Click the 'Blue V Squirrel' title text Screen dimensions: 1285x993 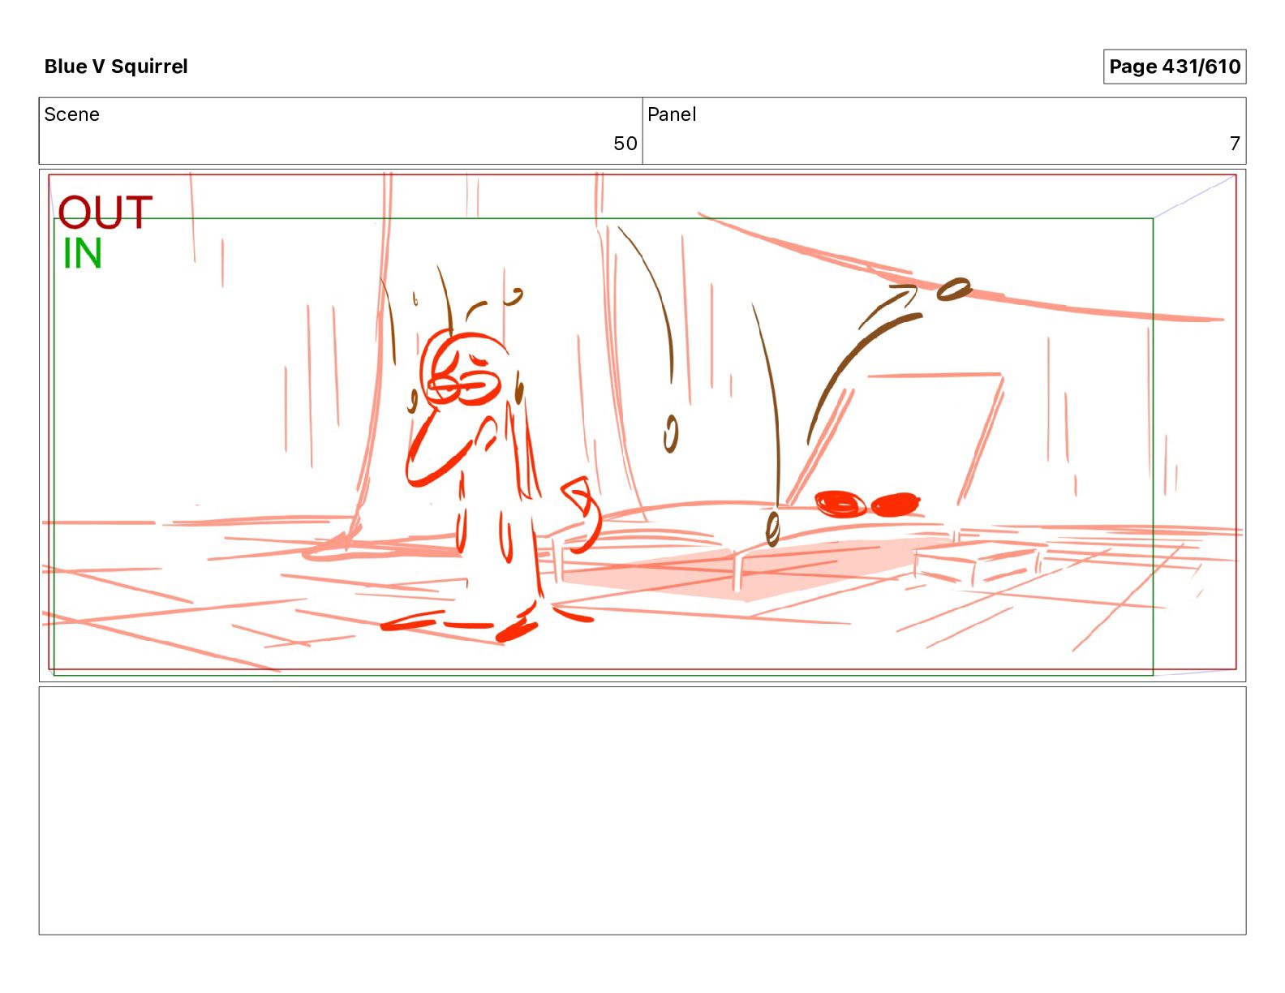116,67
